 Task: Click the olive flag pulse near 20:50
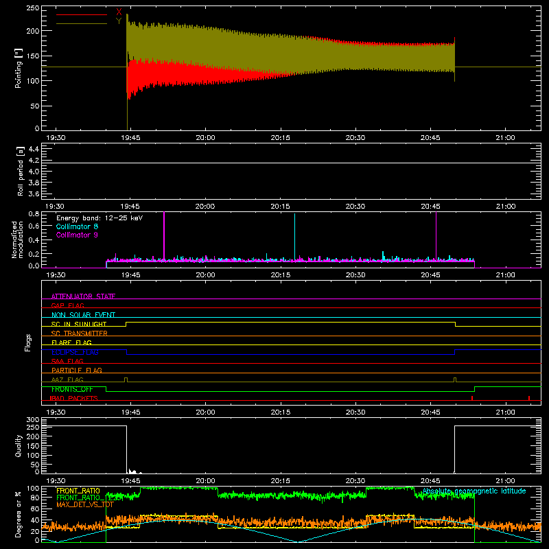click(x=455, y=379)
